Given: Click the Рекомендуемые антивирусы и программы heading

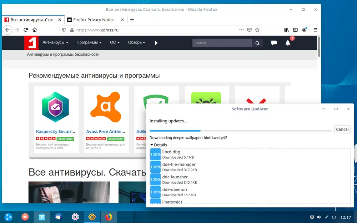Looking at the screenshot, I should point(94,76).
